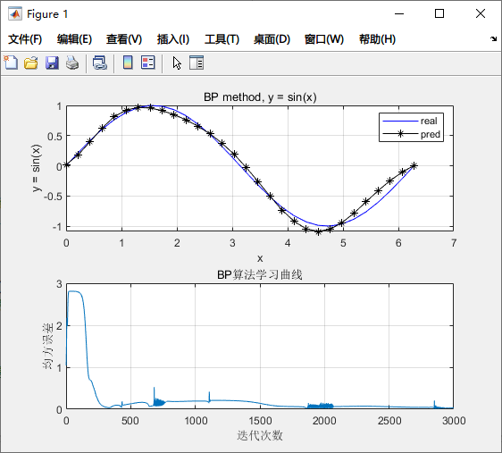Toggle the Edit Plot arrow tool
The height and width of the screenshot is (453, 502).
pyautogui.click(x=177, y=63)
